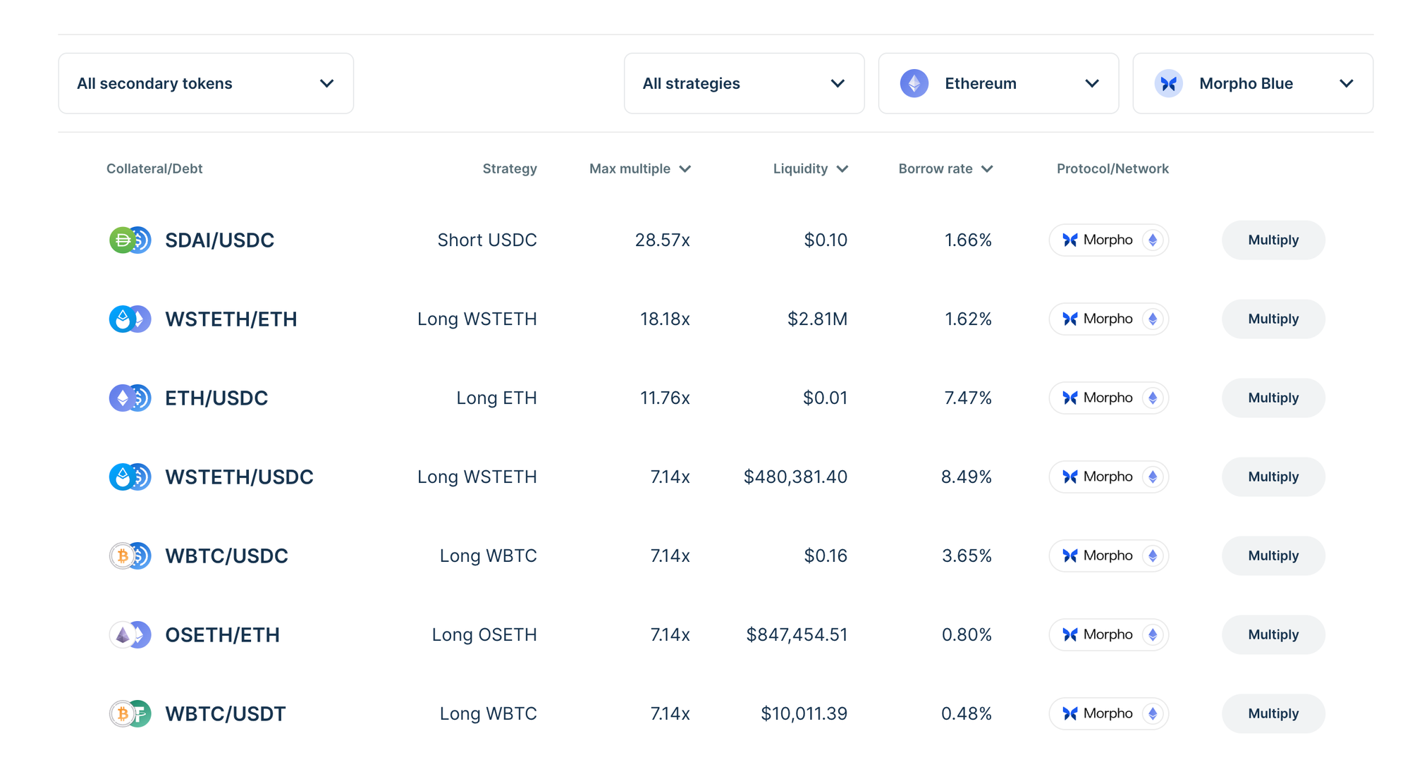Viewport: 1410px width, 774px height.
Task: Click the WBTC/USDC token pair icon
Action: [130, 556]
